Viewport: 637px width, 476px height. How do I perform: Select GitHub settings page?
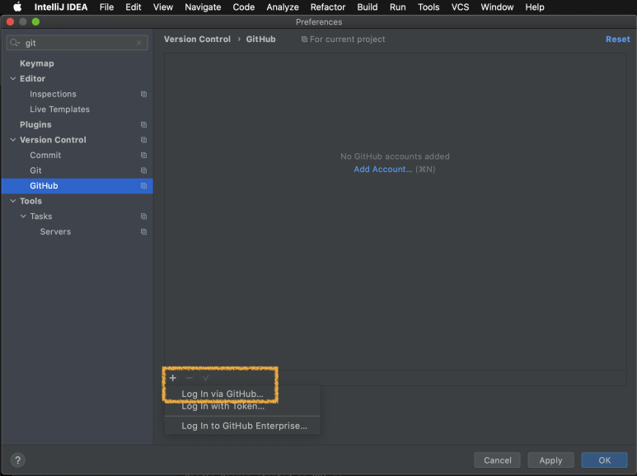[77, 186]
